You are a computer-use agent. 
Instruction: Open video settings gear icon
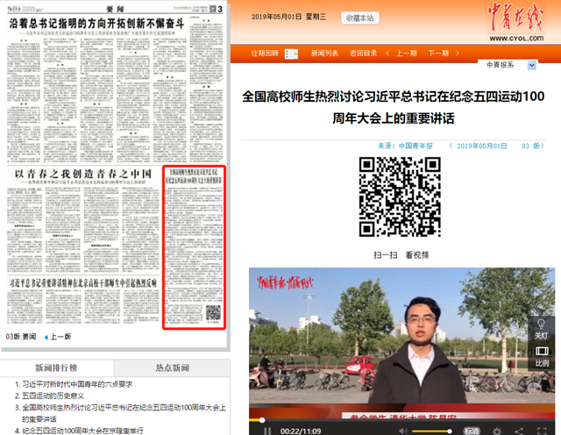click(x=498, y=431)
